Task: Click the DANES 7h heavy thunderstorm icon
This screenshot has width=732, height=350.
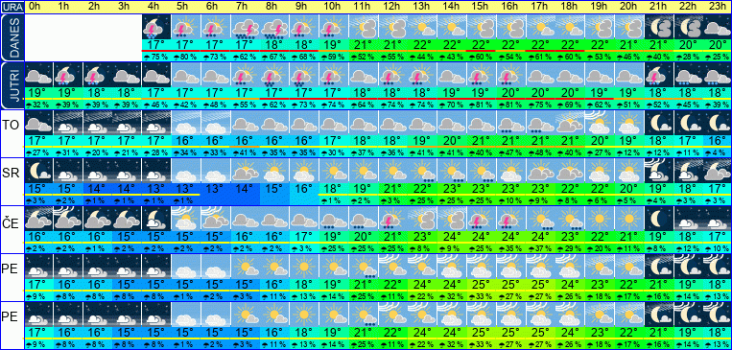Action: (x=245, y=27)
